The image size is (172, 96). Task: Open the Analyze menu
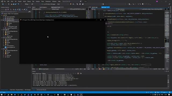(38, 1)
